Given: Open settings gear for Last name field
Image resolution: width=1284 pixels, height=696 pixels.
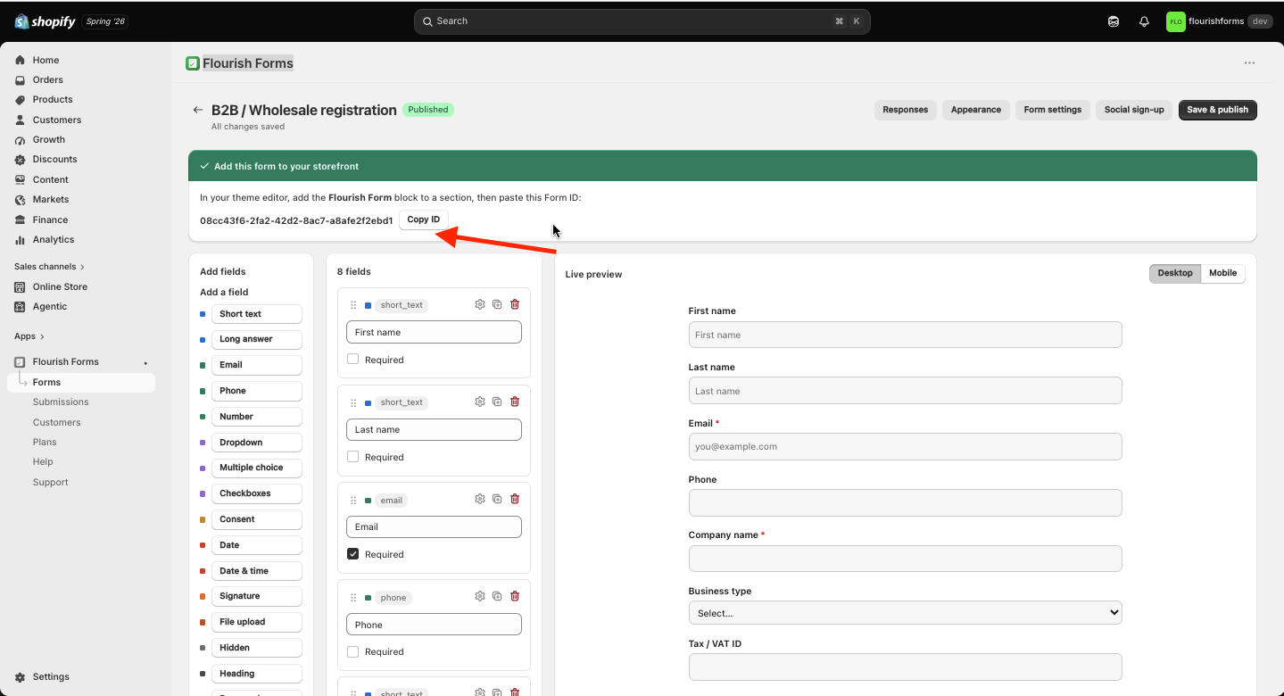Looking at the screenshot, I should coord(480,402).
